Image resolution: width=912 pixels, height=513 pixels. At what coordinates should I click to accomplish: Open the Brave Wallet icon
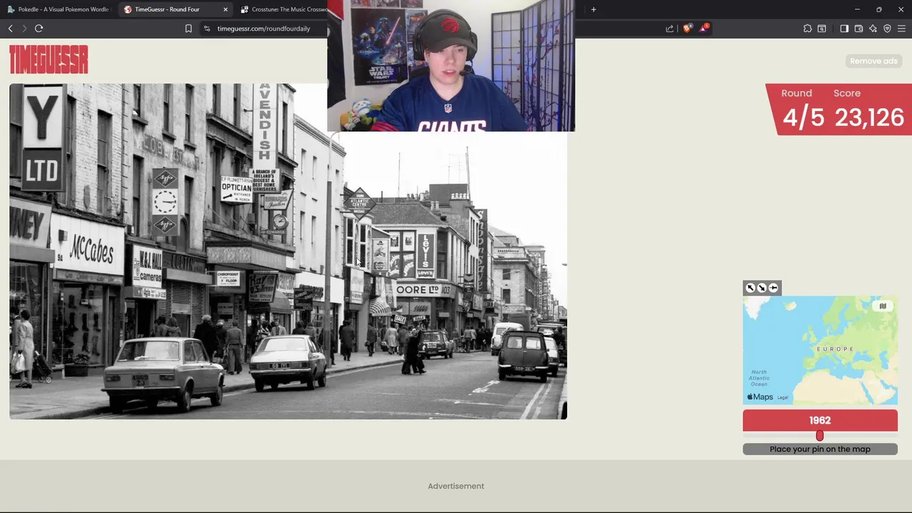pyautogui.click(x=859, y=28)
